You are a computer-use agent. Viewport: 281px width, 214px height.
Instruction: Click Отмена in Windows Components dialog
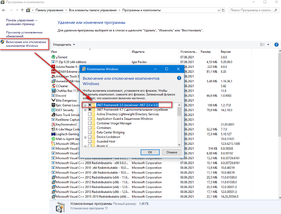pos(172,152)
